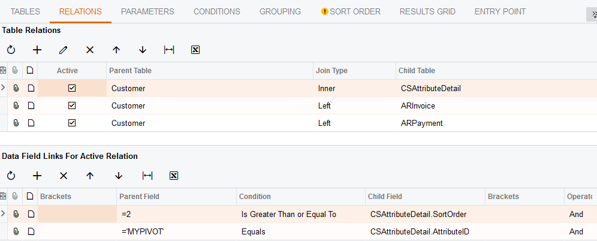
Task: Export Data Field Links to Excel
Action: (x=174, y=176)
